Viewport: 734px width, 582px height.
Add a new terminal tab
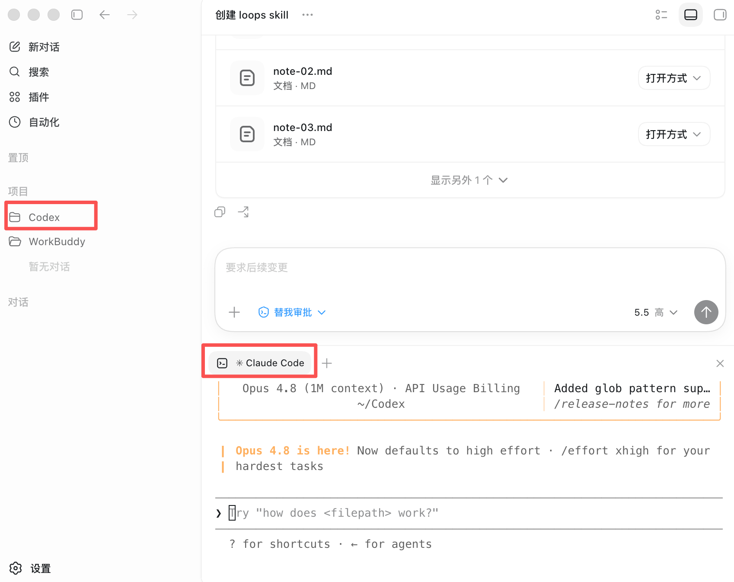point(327,363)
